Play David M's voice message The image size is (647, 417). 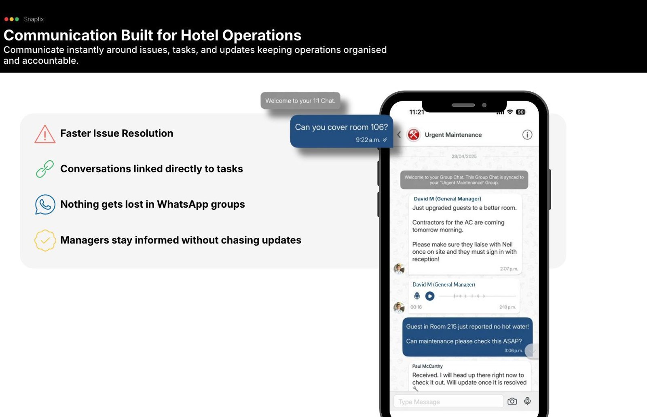click(x=430, y=296)
